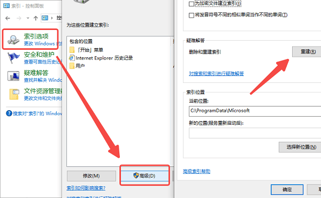Click the 包含的位置 column header
The width and height of the screenshot is (321, 198).
(x=81, y=41)
